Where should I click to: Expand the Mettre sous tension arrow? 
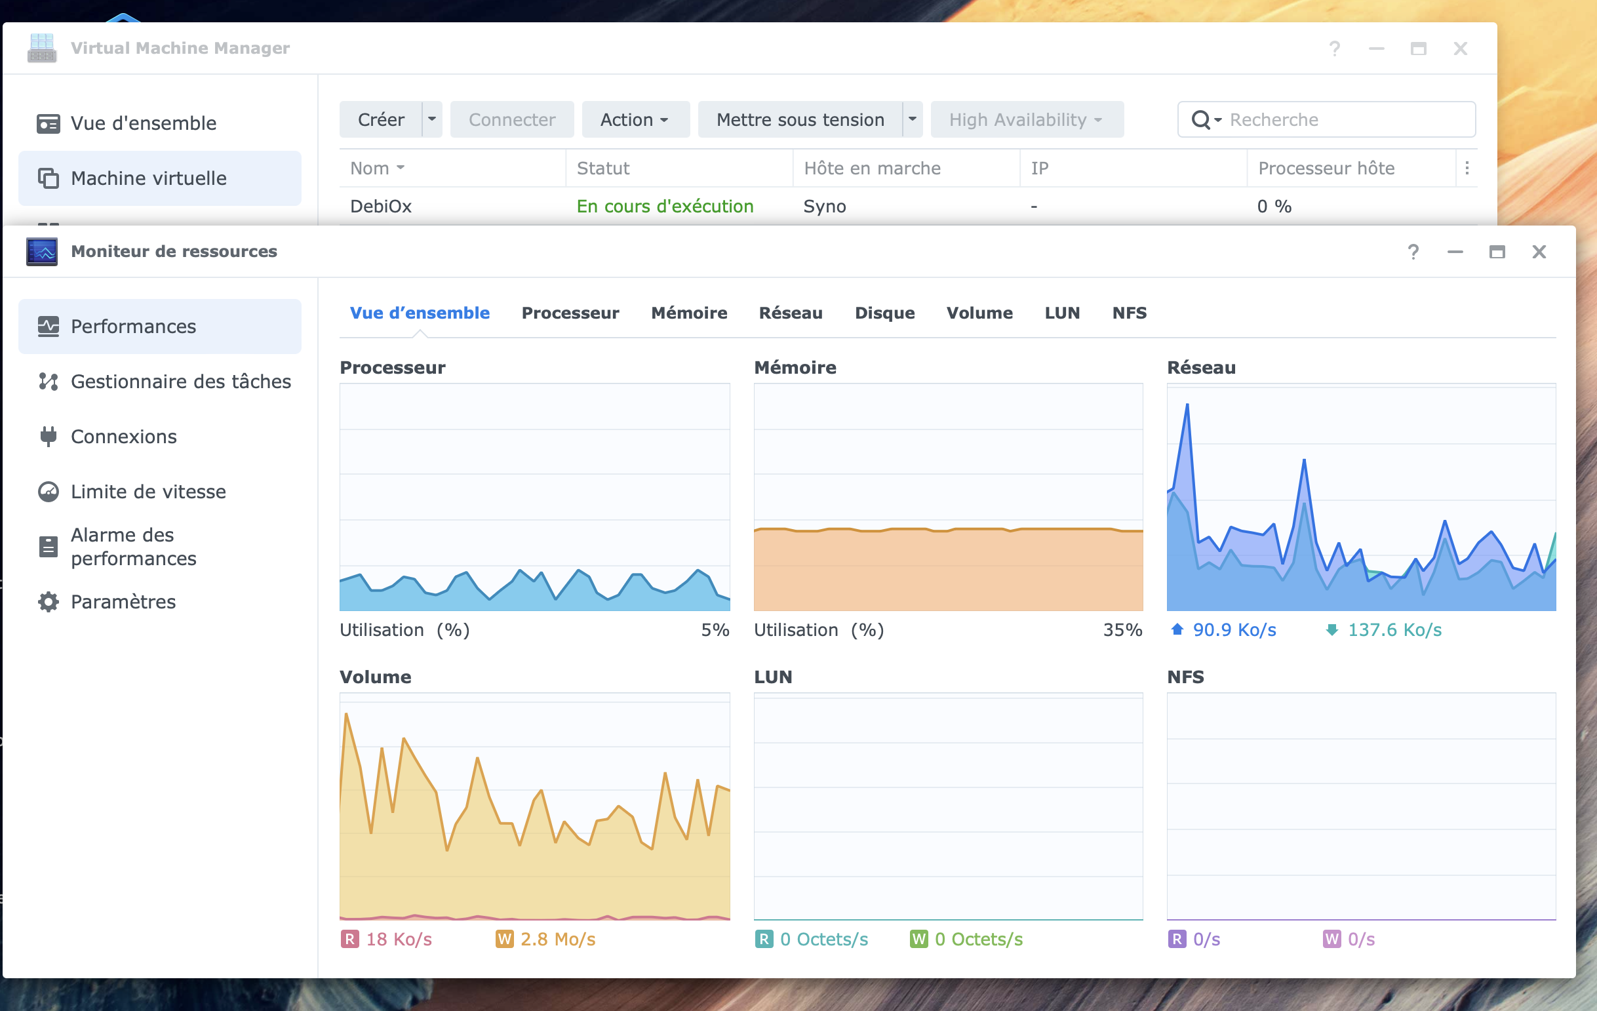click(x=913, y=119)
